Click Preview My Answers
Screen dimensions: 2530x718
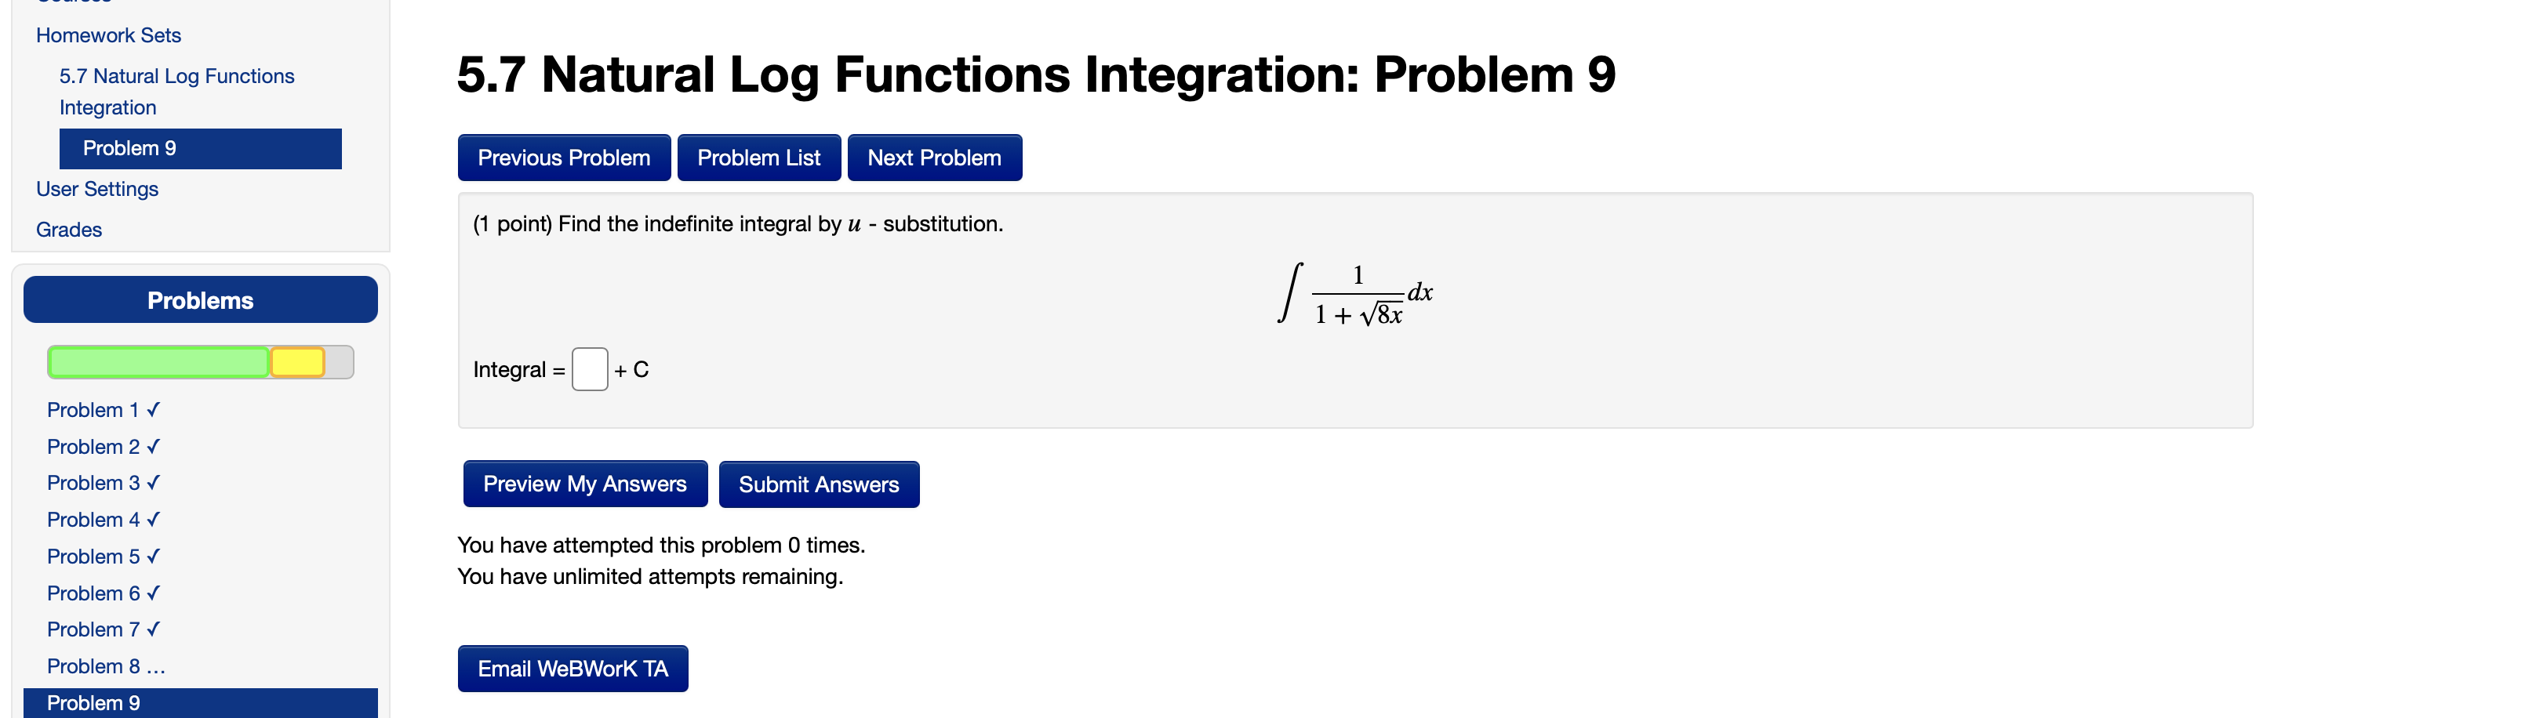[x=583, y=484]
